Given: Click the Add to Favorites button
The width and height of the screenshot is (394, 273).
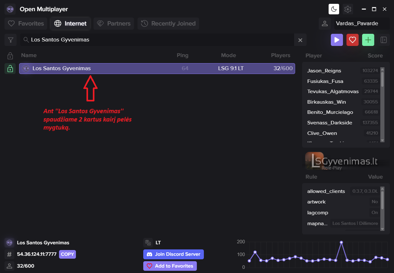Looking at the screenshot, I should [170, 266].
